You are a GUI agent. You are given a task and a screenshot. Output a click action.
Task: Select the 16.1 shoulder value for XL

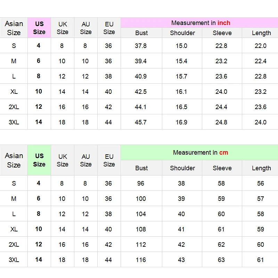pyautogui.click(x=181, y=92)
